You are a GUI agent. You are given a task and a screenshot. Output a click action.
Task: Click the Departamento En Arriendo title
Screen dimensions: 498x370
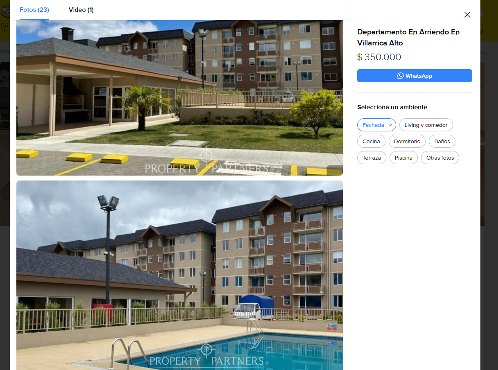pyautogui.click(x=408, y=37)
